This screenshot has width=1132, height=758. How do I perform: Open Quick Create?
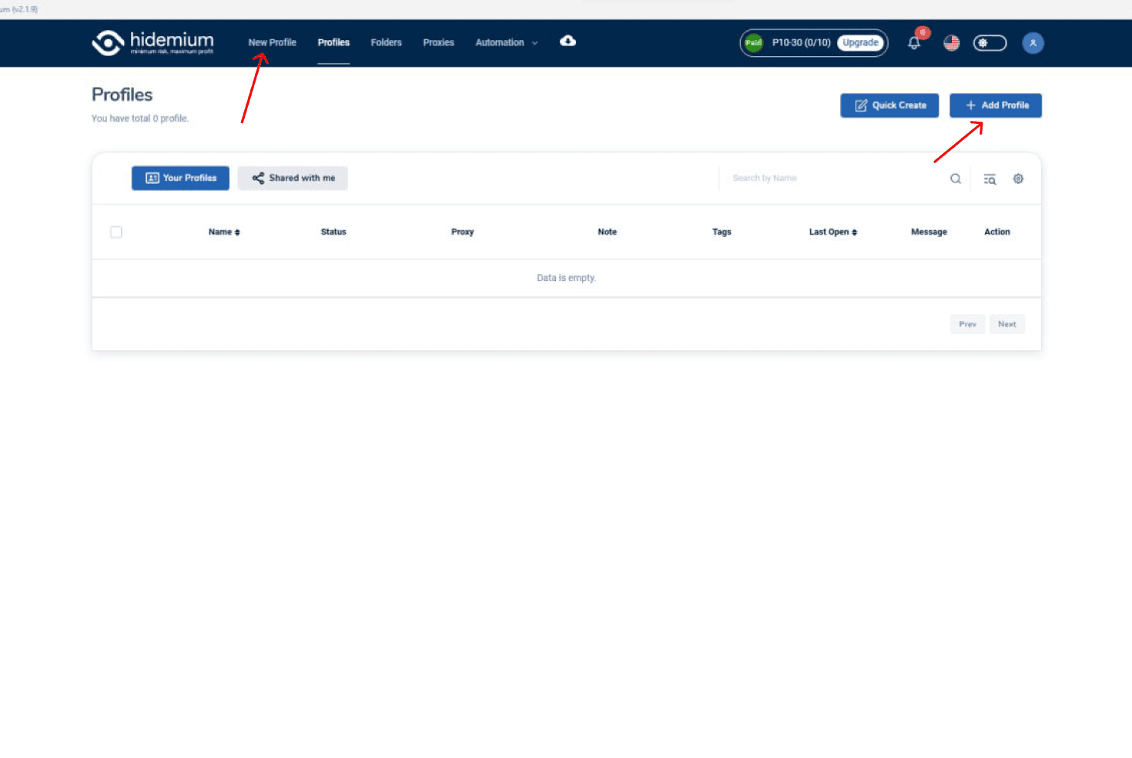889,105
